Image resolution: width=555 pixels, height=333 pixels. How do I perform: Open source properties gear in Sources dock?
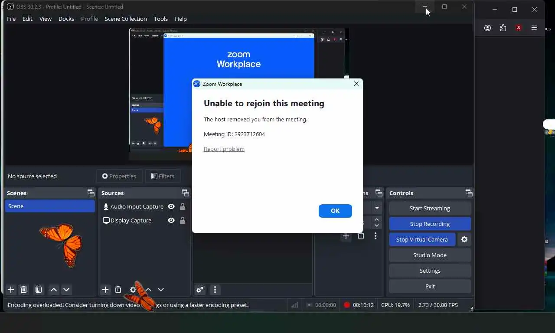point(133,290)
